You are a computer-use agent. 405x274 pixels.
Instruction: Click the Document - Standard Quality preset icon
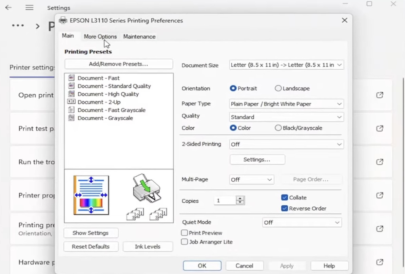tap(71, 86)
